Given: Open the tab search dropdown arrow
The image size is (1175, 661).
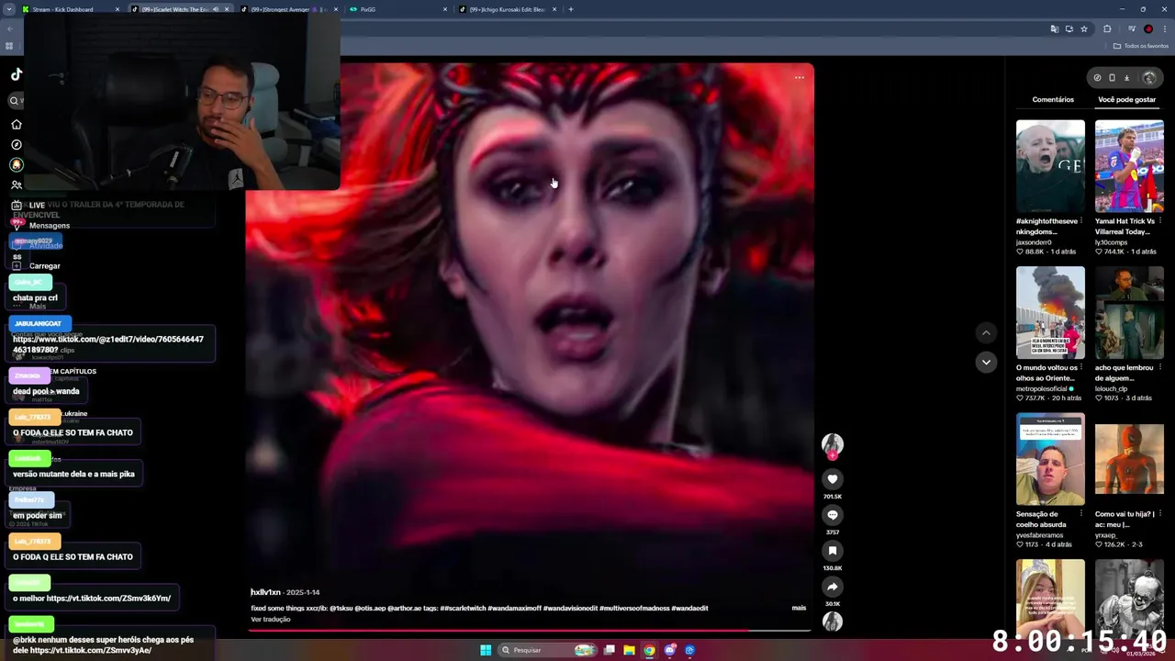Looking at the screenshot, I should point(10,9).
